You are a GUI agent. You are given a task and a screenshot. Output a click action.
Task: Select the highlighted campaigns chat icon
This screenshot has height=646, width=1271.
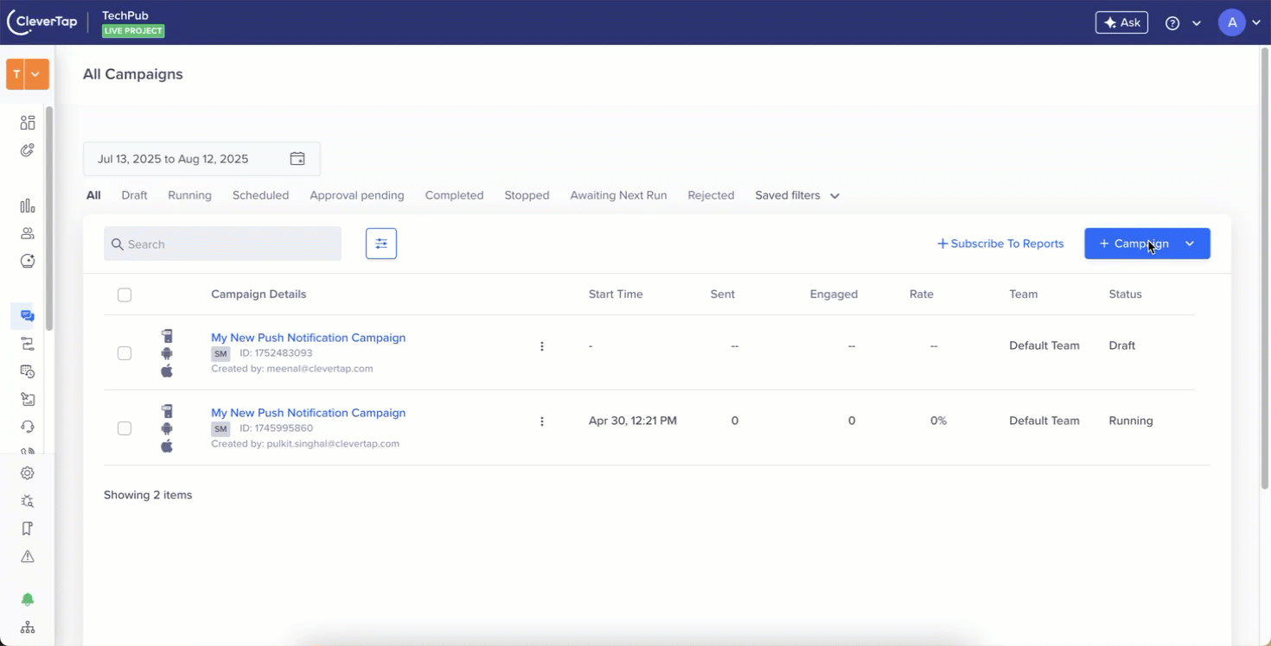pyautogui.click(x=28, y=316)
